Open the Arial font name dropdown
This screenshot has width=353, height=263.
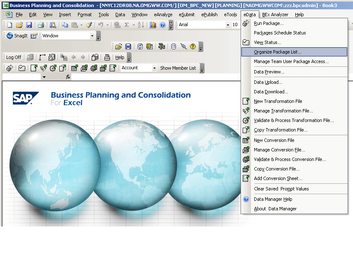(228, 25)
